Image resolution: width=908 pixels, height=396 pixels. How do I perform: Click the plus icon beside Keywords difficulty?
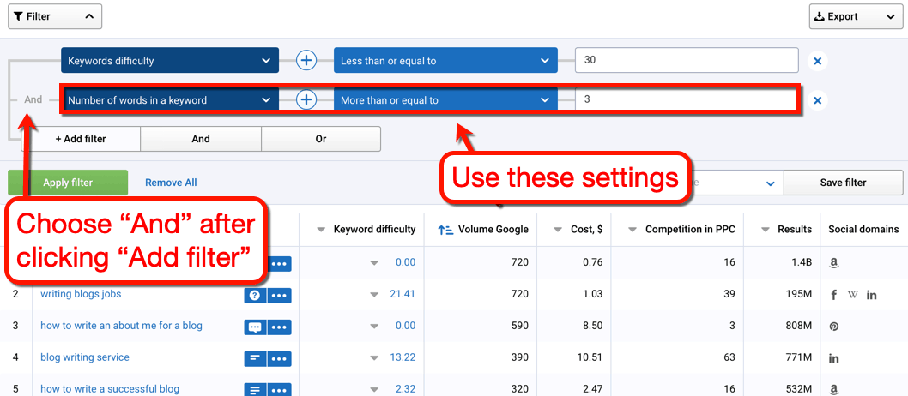(306, 60)
